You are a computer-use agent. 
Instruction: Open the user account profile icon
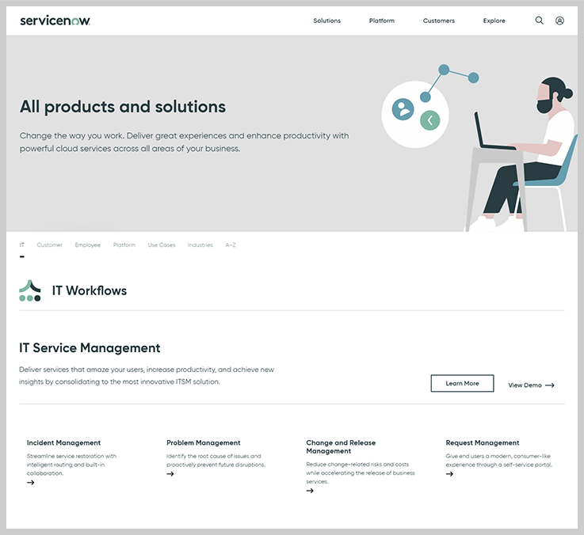tap(559, 21)
